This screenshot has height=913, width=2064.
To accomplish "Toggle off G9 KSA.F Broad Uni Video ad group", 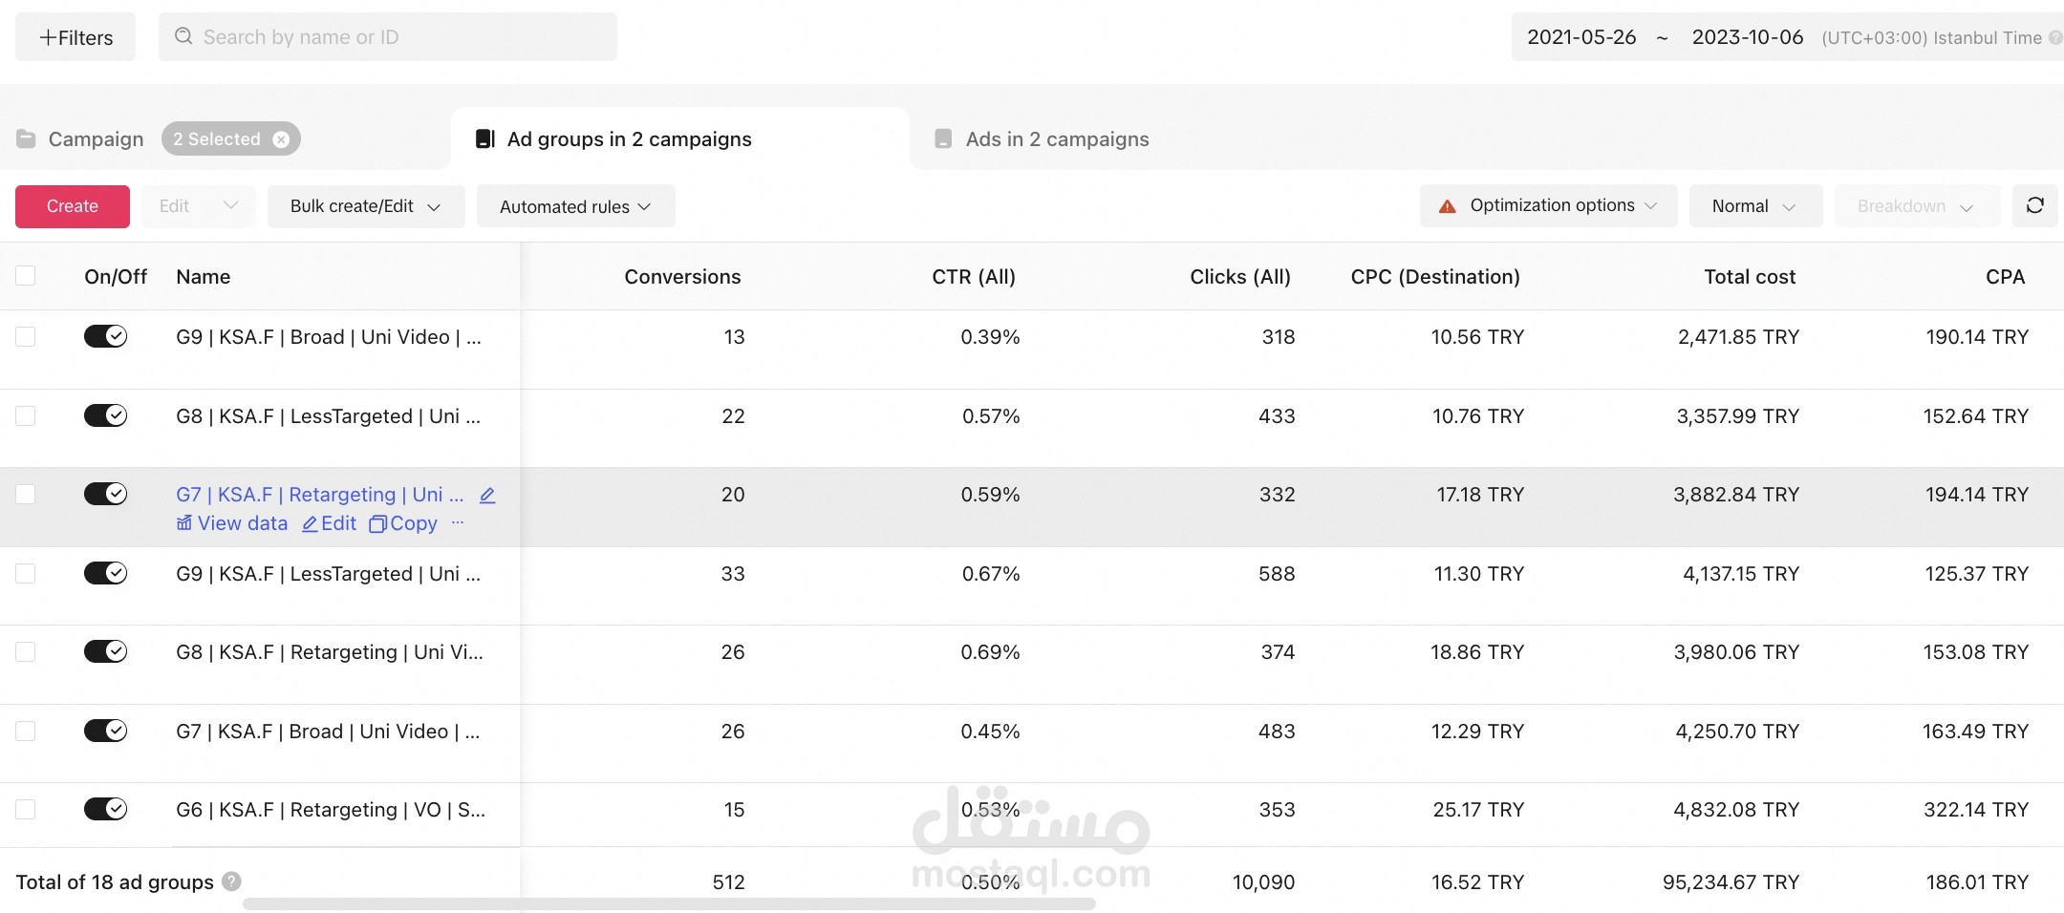I will (106, 336).
